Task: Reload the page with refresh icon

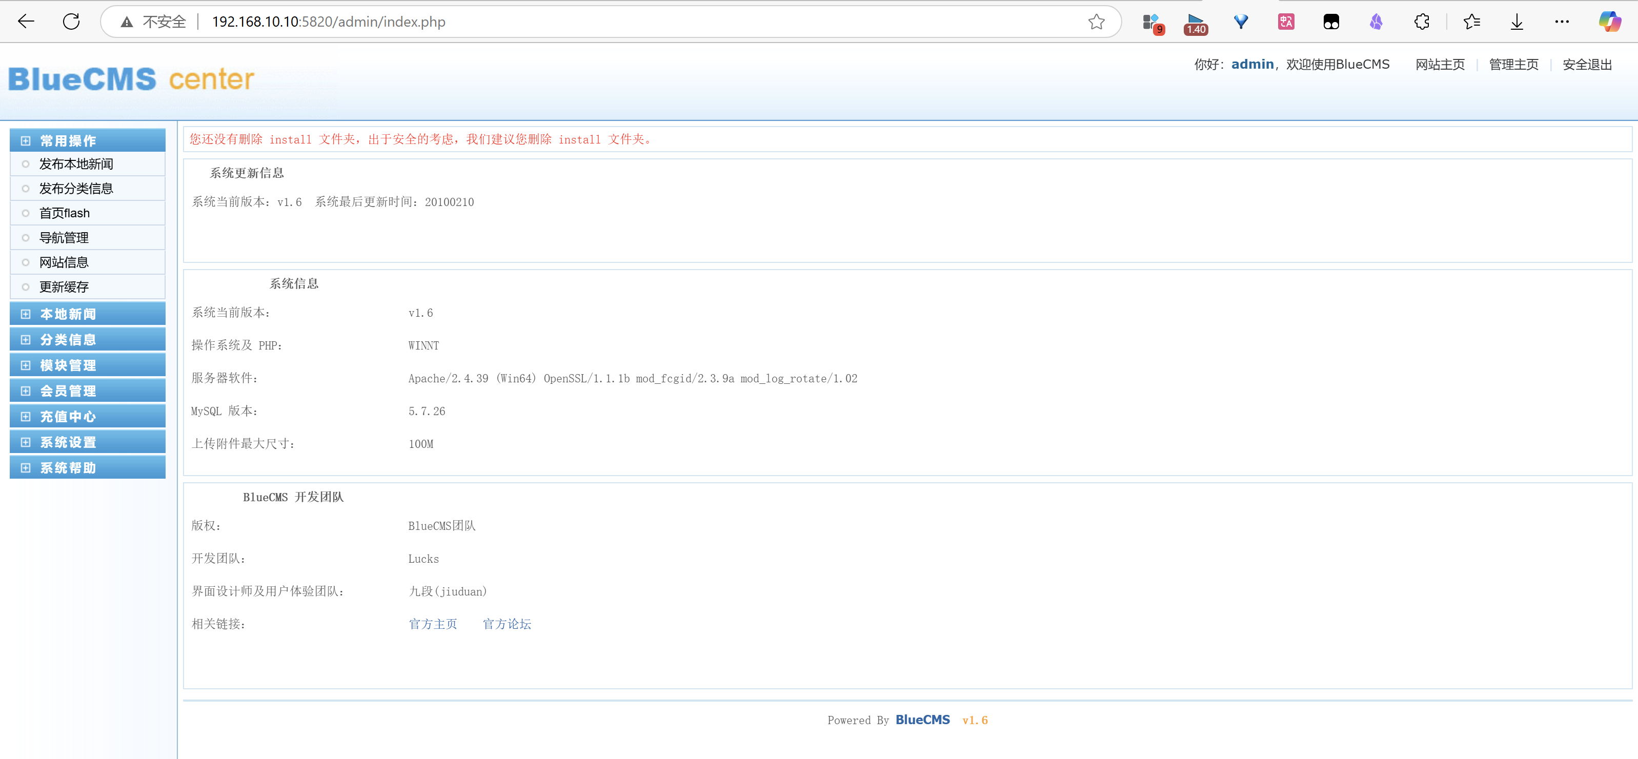Action: coord(71,22)
